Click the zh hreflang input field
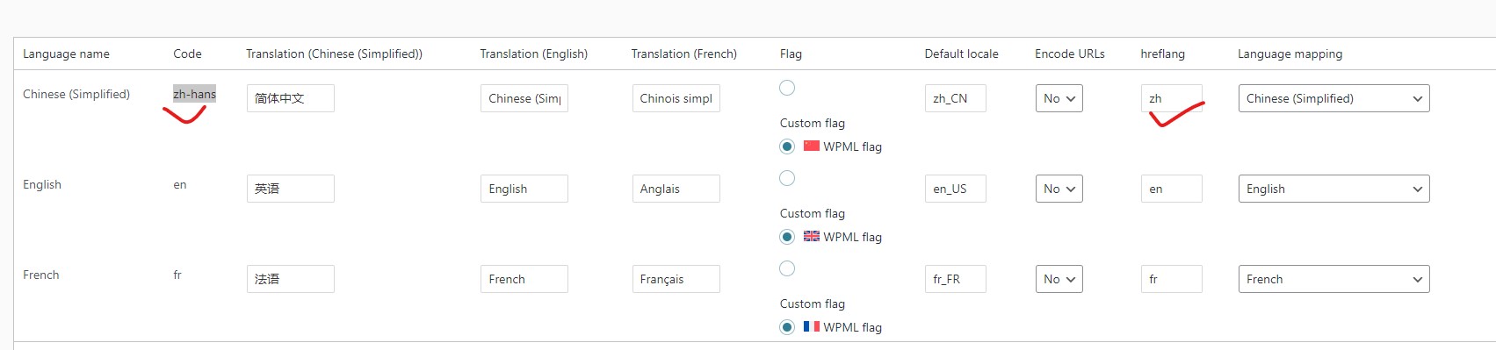 pos(1171,98)
